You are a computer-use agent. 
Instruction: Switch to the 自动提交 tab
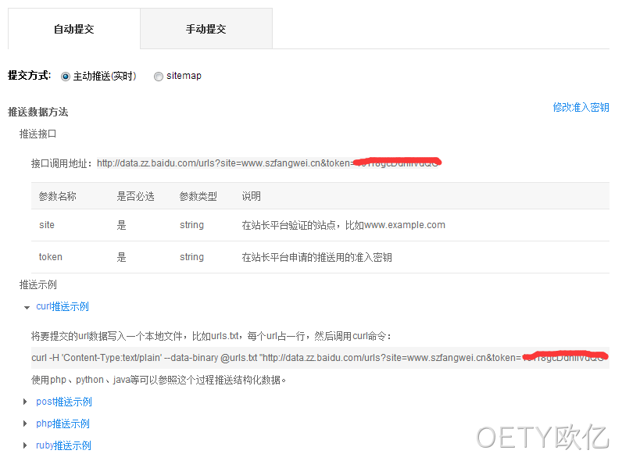[x=74, y=29]
